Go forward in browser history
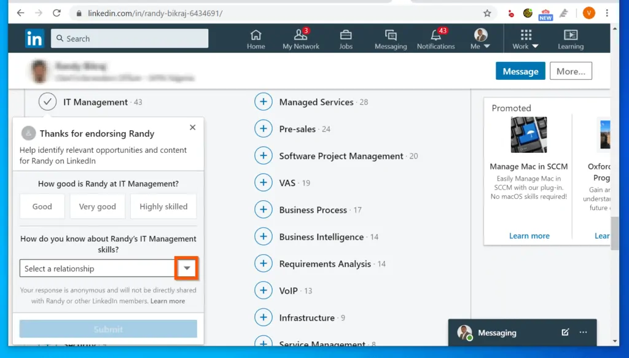The height and width of the screenshot is (358, 629). point(39,14)
